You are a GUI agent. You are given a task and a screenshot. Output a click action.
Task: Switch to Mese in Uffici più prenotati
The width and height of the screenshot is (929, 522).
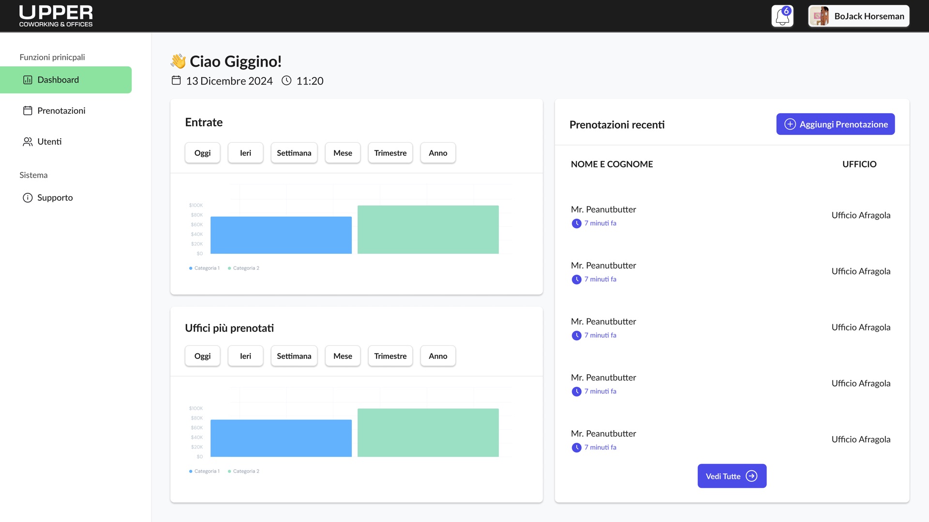[x=343, y=356]
